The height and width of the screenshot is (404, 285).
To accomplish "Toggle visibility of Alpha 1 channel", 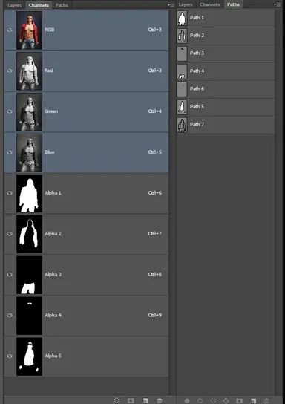I will pos(10,193).
